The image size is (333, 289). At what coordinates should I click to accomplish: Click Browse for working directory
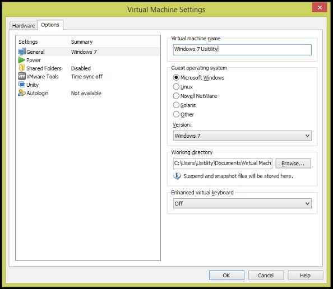[x=293, y=164]
